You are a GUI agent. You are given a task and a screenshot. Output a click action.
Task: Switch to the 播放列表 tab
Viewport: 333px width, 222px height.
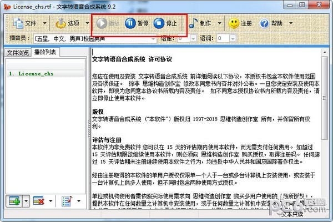46,52
